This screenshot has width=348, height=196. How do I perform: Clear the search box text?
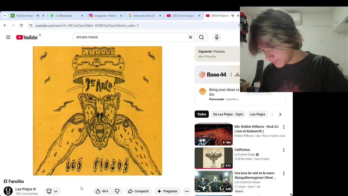point(191,37)
